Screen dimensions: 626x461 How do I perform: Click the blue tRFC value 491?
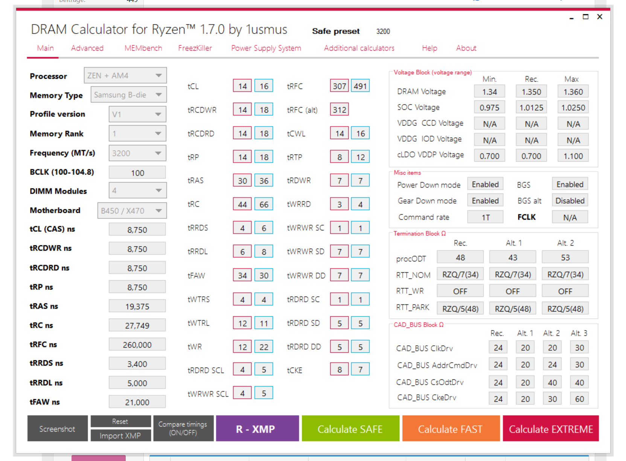click(360, 86)
